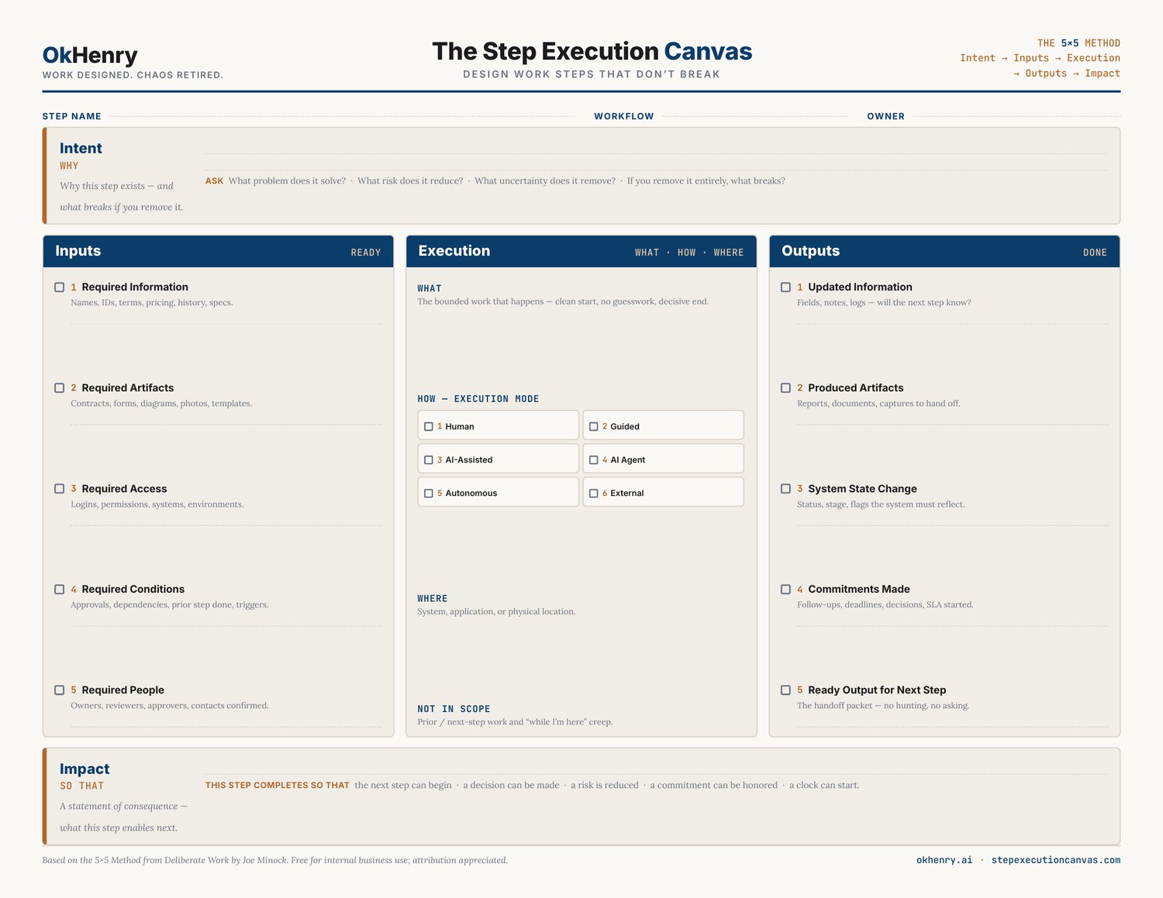Image resolution: width=1163 pixels, height=898 pixels.
Task: Click 'Status, stage, flags the system must reflect.'
Action: (x=881, y=504)
